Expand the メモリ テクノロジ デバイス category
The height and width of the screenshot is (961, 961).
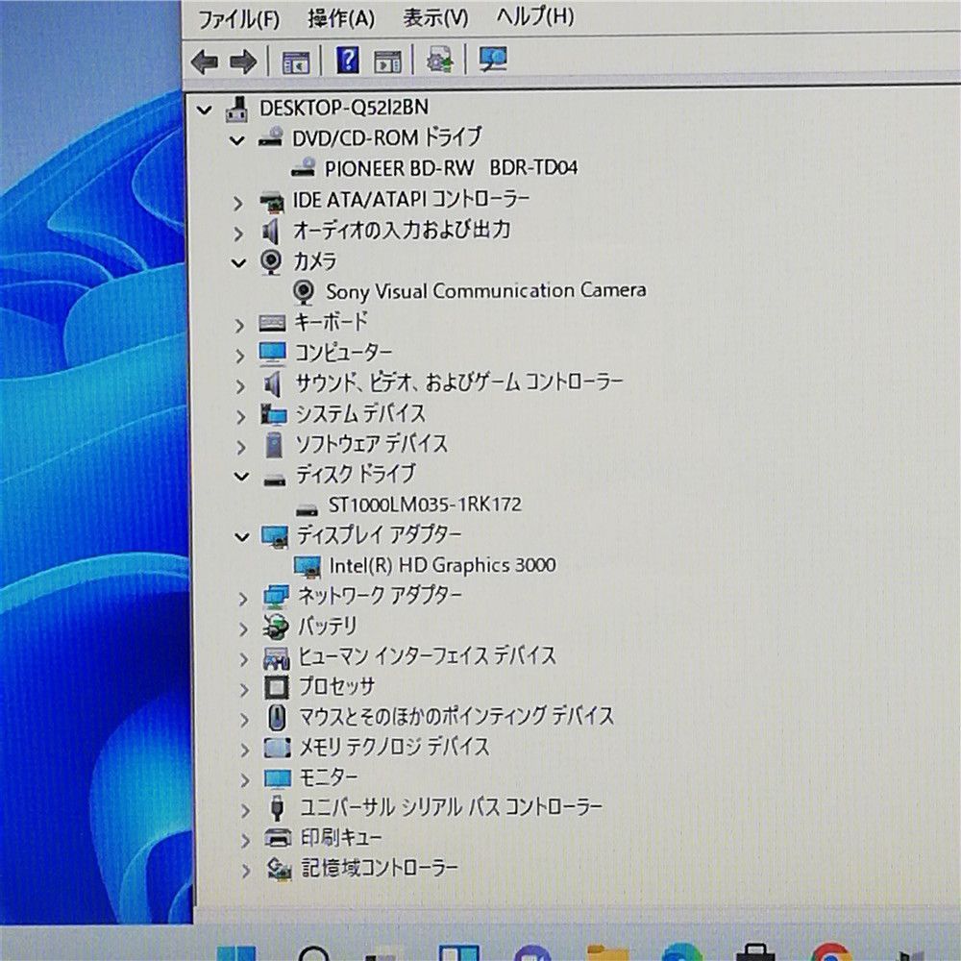pyautogui.click(x=244, y=751)
